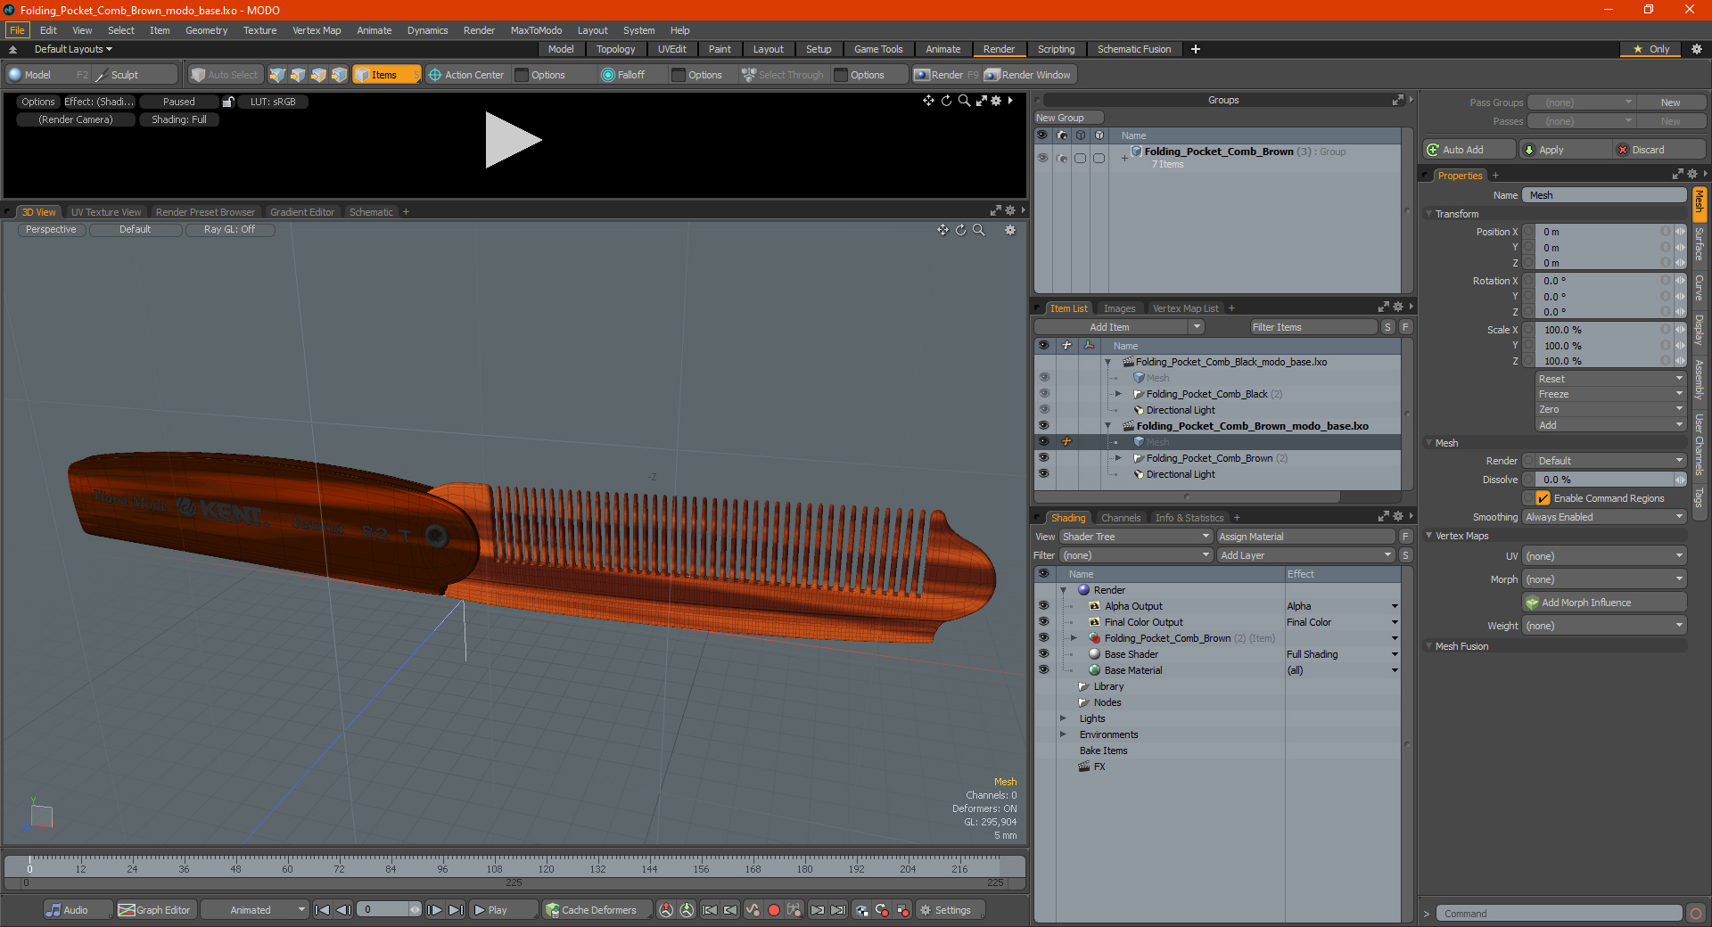Adjust Dissolve 0.0 % slider field
1712x927 pixels.
1604,480
